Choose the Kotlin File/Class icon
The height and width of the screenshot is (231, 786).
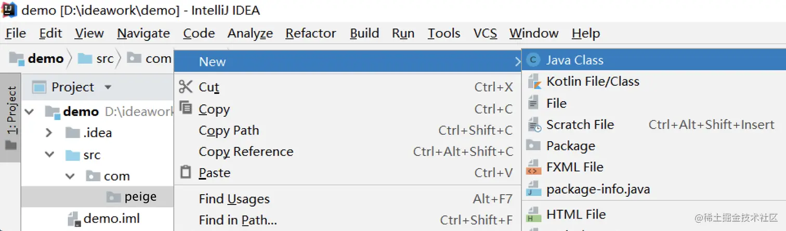(x=534, y=81)
